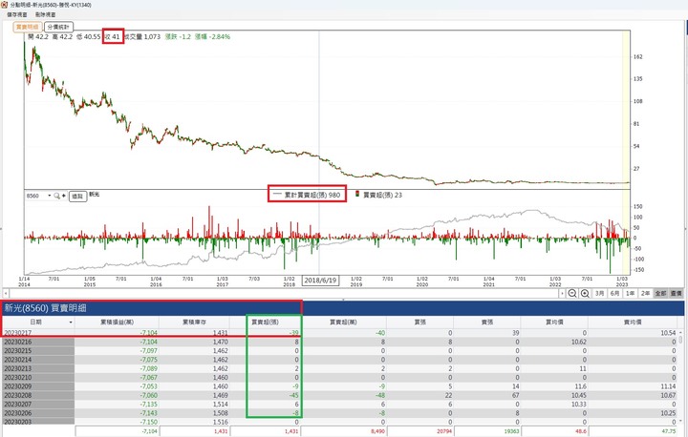Switch to the 買賣明細 tab
The width and height of the screenshot is (688, 437).
(x=27, y=27)
